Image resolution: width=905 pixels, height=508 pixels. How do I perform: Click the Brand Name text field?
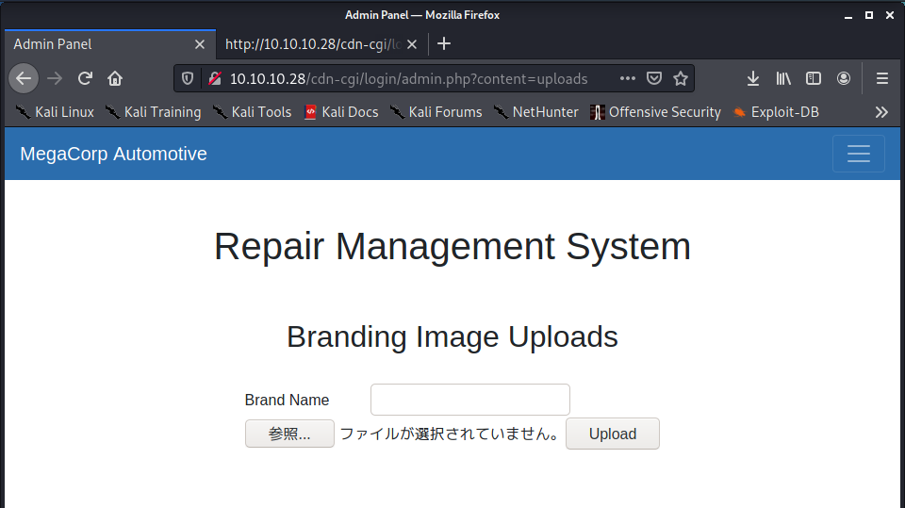pos(469,400)
